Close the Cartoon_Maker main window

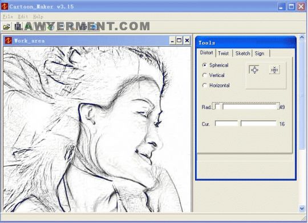pyautogui.click(x=301, y=7)
